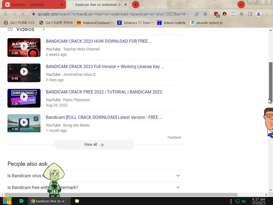The width and height of the screenshot is (273, 205).
Task: Toggle the browser side panel icon
Action: pos(250,14)
